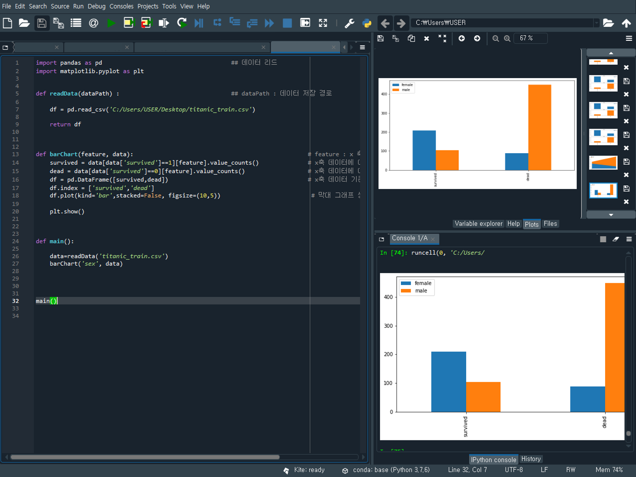
Task: Switch to the Variable explorer tab
Action: pyautogui.click(x=478, y=224)
